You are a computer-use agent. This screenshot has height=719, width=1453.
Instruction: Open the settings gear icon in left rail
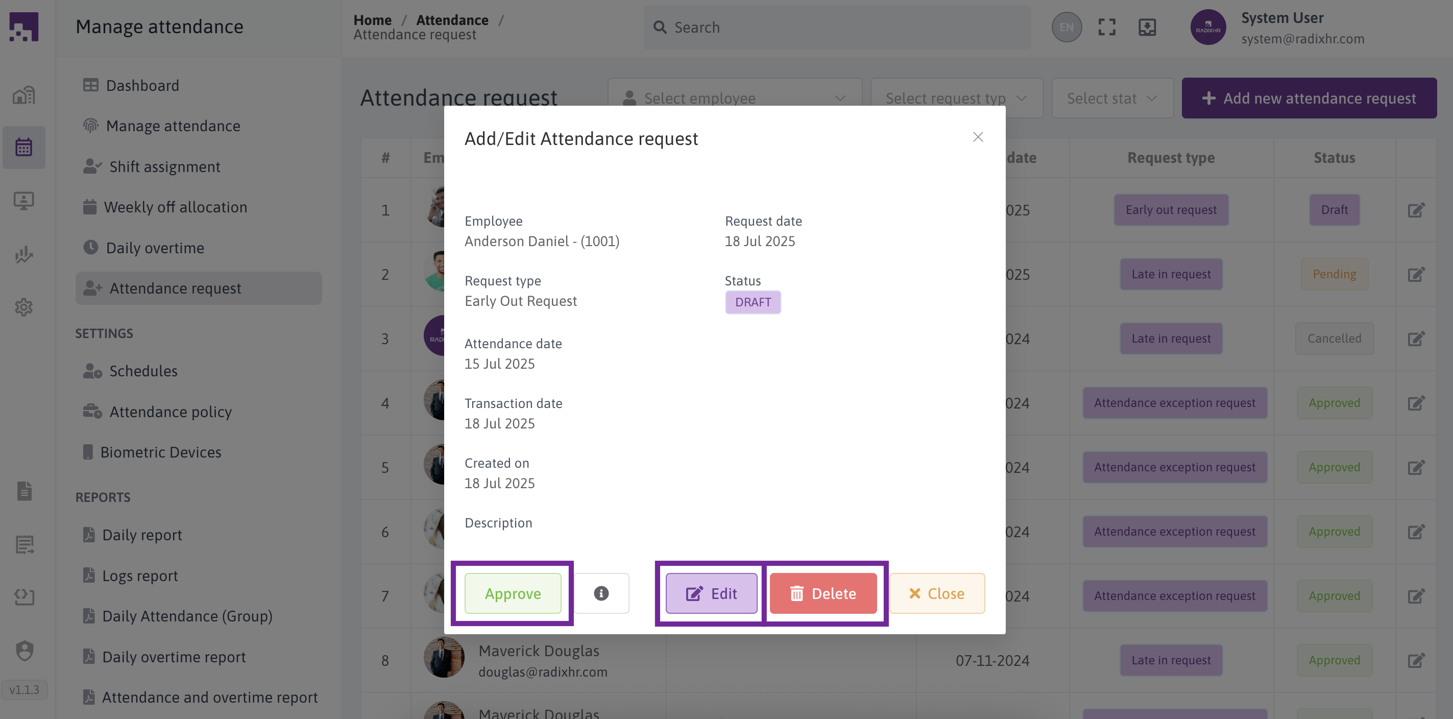pos(23,307)
